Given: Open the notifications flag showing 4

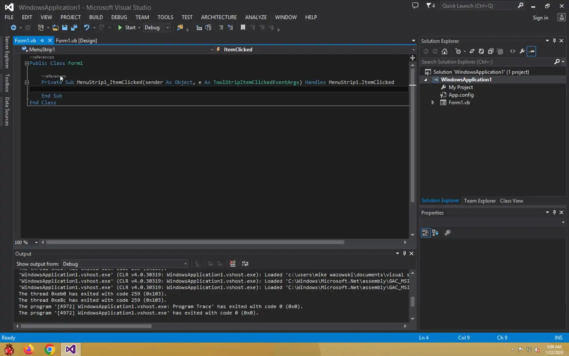Looking at the screenshot, I should pyautogui.click(x=430, y=6).
